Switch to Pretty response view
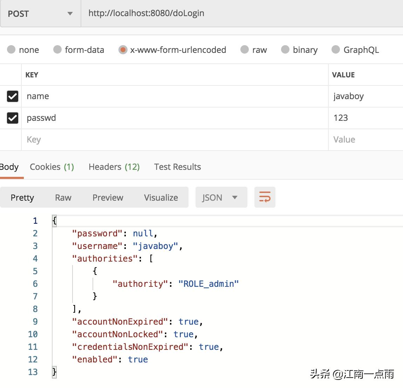This screenshot has height=388, width=403. (x=22, y=198)
